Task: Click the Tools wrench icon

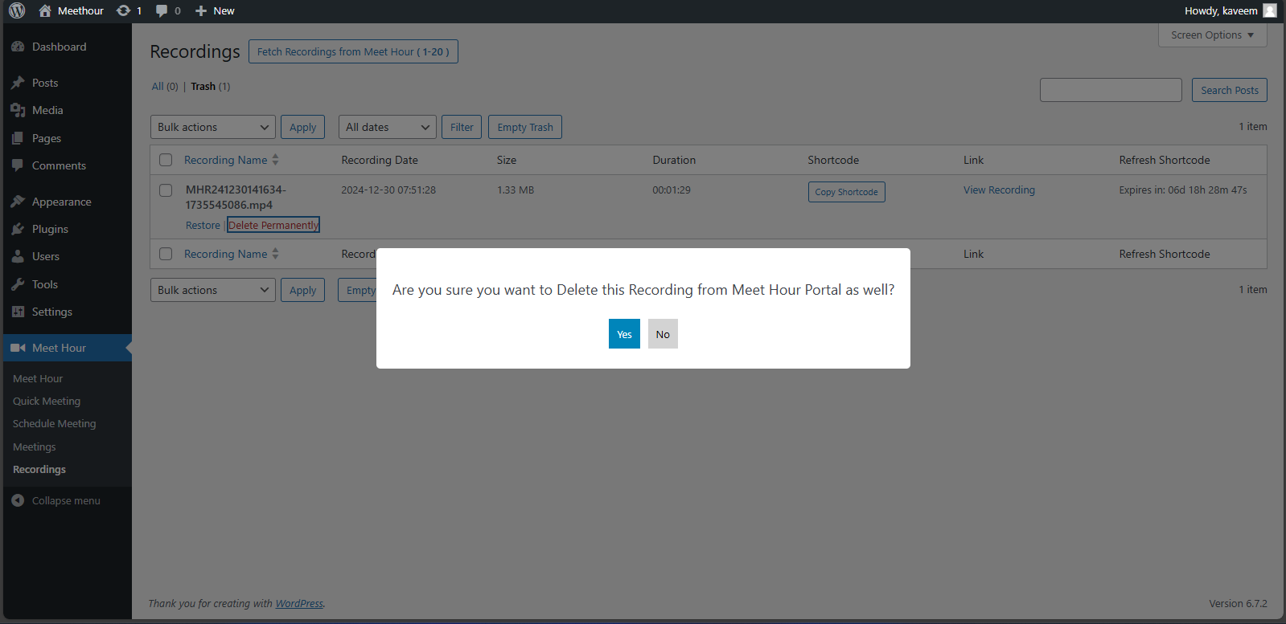Action: click(x=18, y=284)
